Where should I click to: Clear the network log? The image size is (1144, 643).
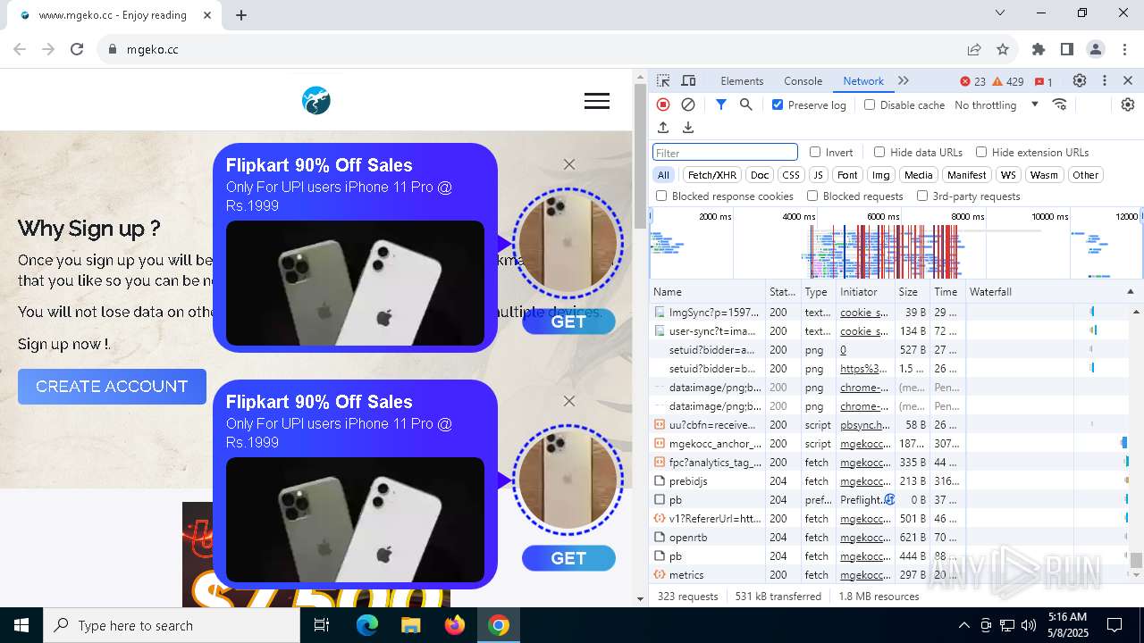coord(688,104)
